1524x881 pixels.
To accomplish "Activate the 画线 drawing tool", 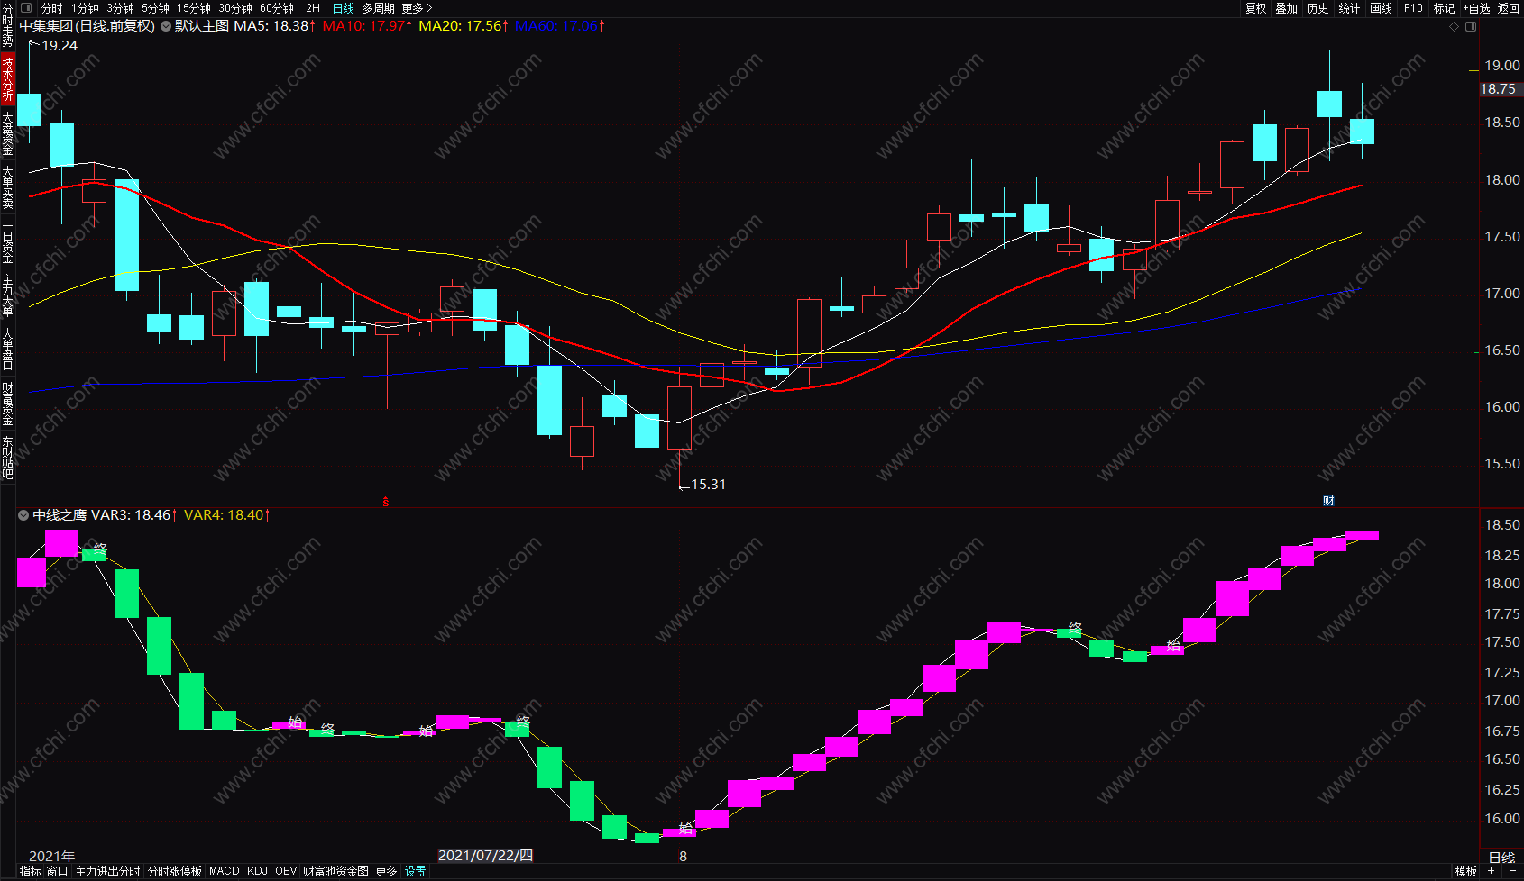I will [x=1381, y=8].
